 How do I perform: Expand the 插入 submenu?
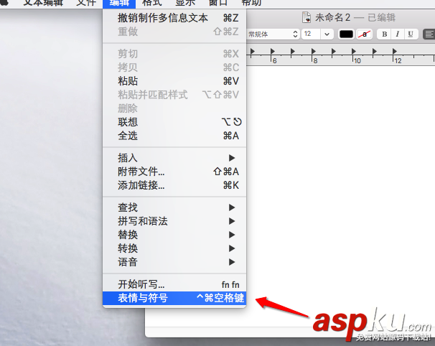(x=174, y=158)
